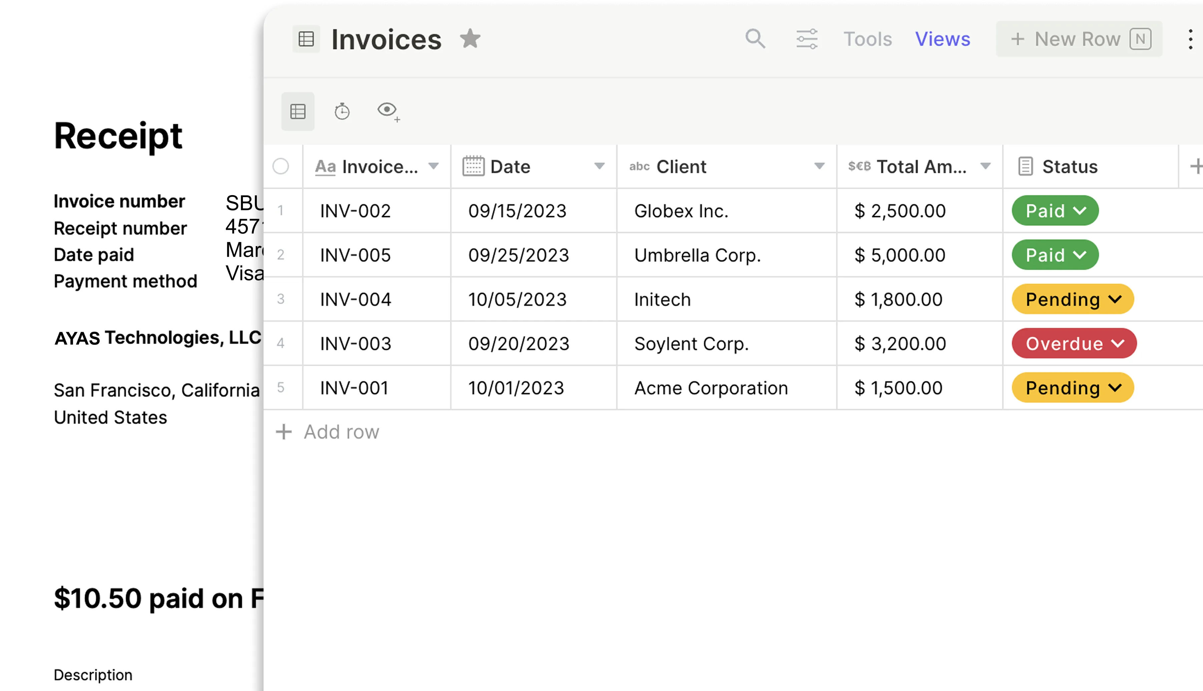
Task: Open the three-dot overflow menu
Action: tap(1190, 39)
